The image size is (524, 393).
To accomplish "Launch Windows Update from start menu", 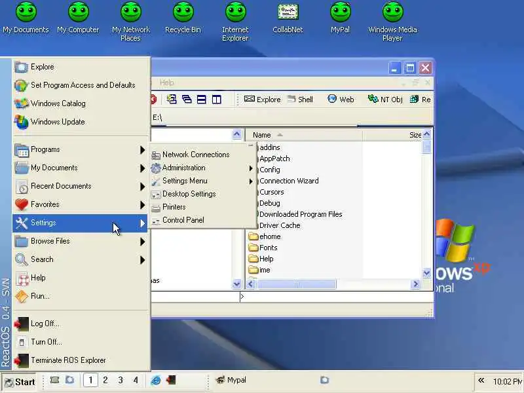I will tap(80, 122).
